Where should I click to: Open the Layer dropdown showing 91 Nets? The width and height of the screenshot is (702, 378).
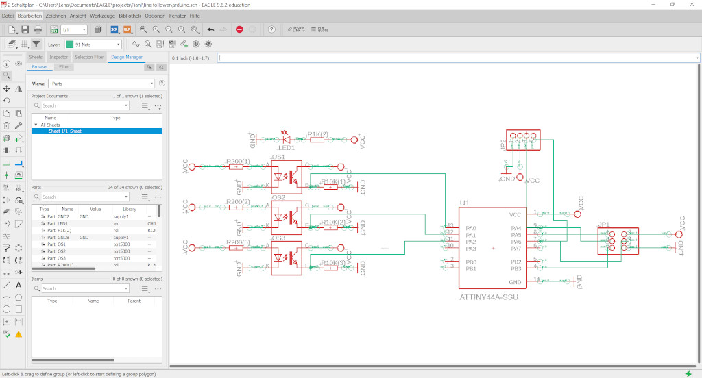[93, 45]
